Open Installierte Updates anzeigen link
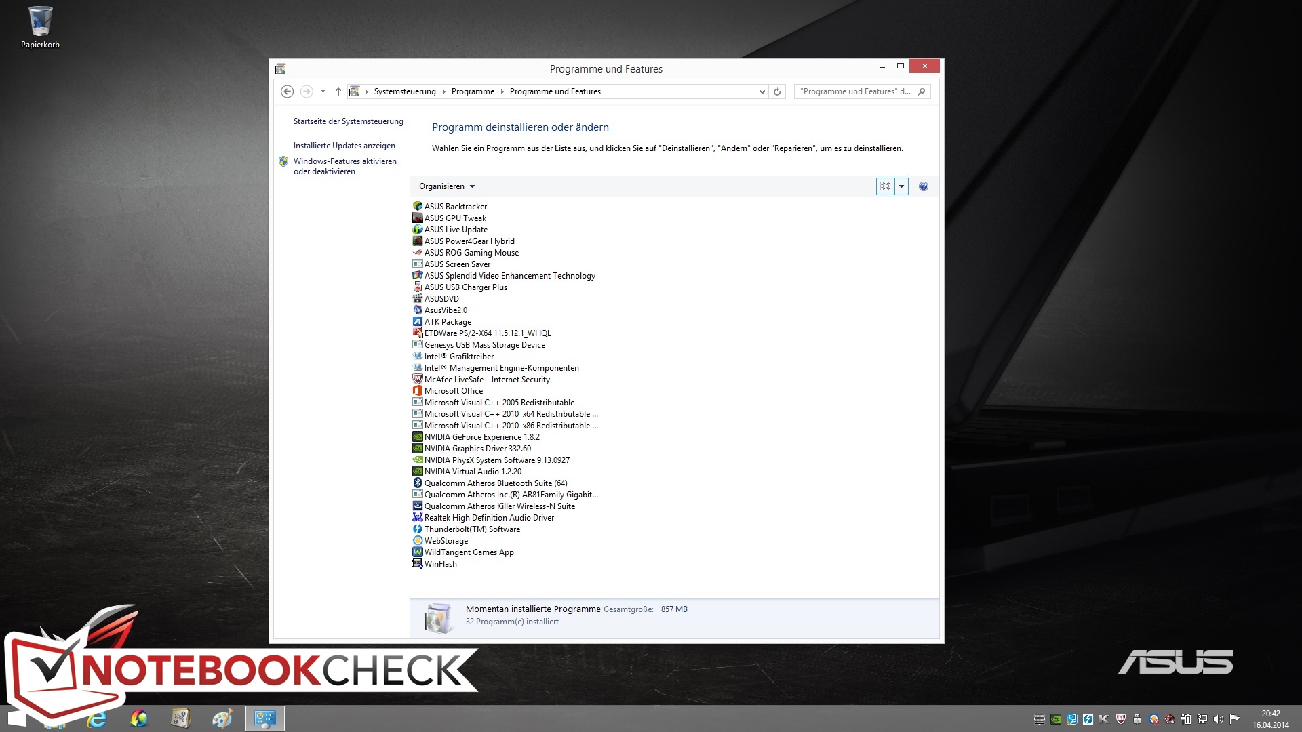Image resolution: width=1302 pixels, height=732 pixels. click(344, 146)
